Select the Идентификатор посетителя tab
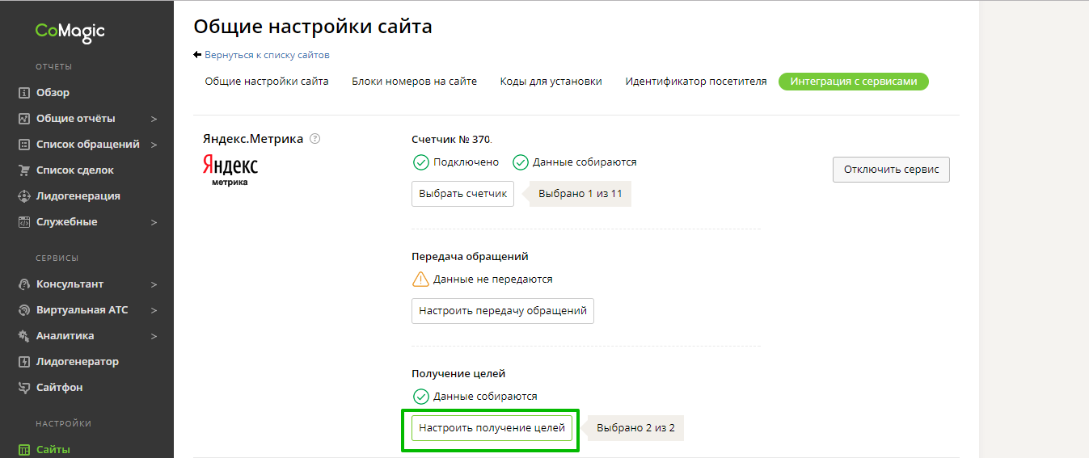Viewport: 1089px width, 458px height. click(695, 82)
